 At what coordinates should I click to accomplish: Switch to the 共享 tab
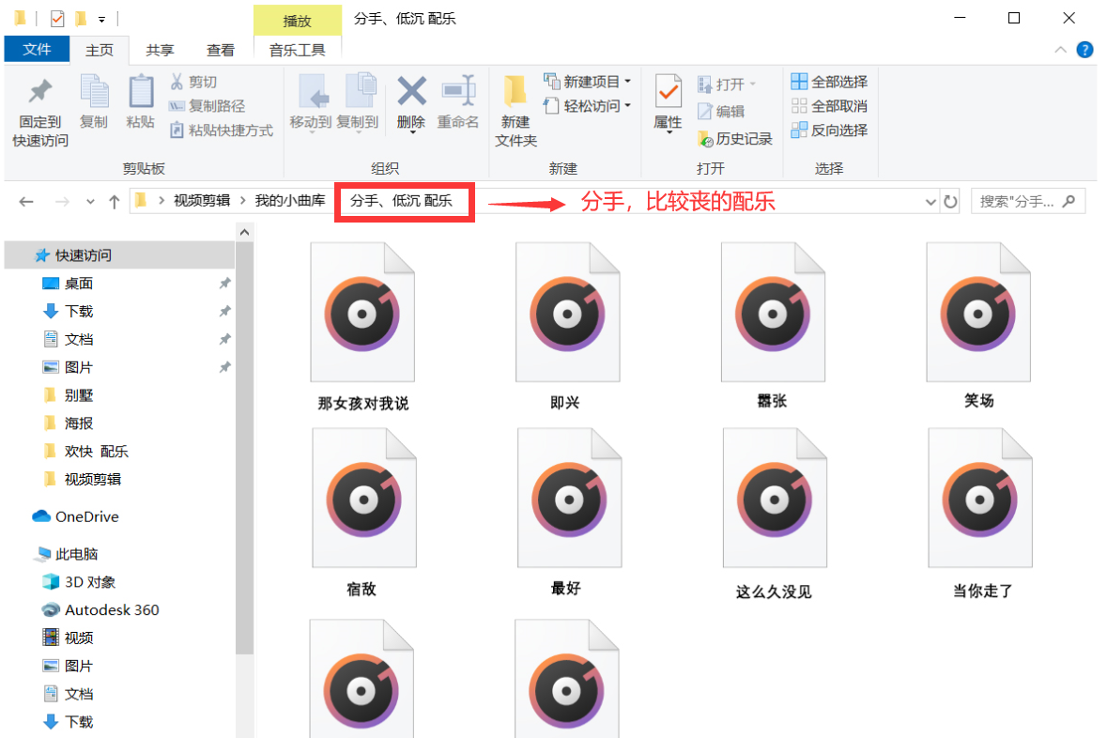(x=160, y=50)
